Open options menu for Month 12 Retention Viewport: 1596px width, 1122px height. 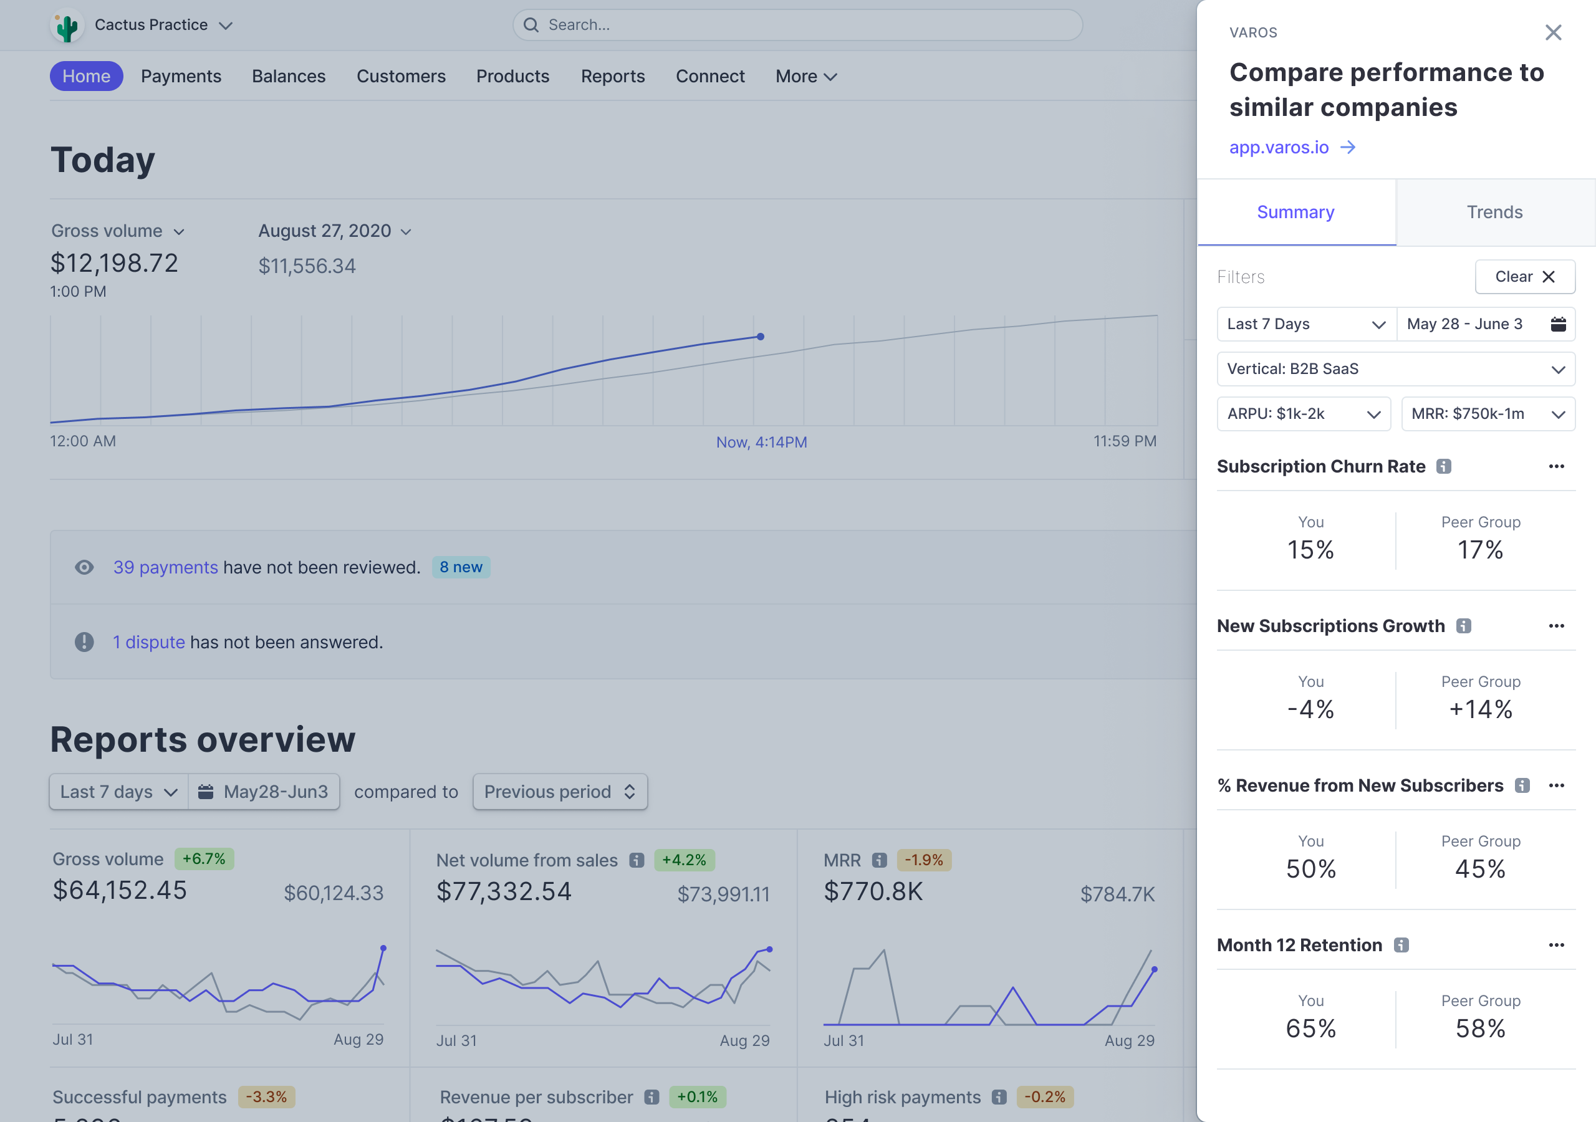tap(1556, 945)
